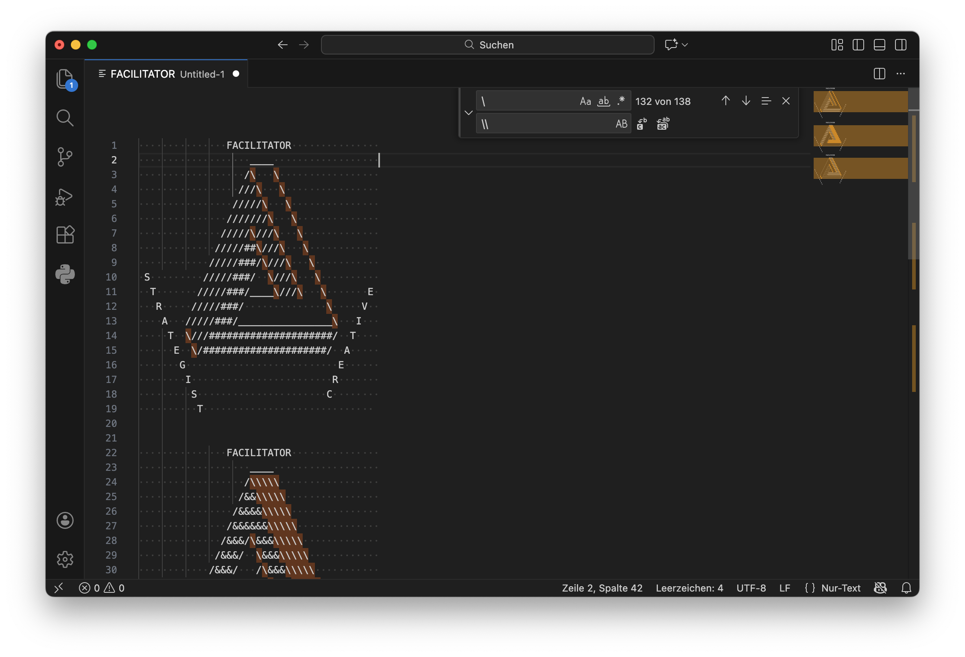Screen dimensions: 965x657
Task: Open the Extensions view
Action: 65,235
